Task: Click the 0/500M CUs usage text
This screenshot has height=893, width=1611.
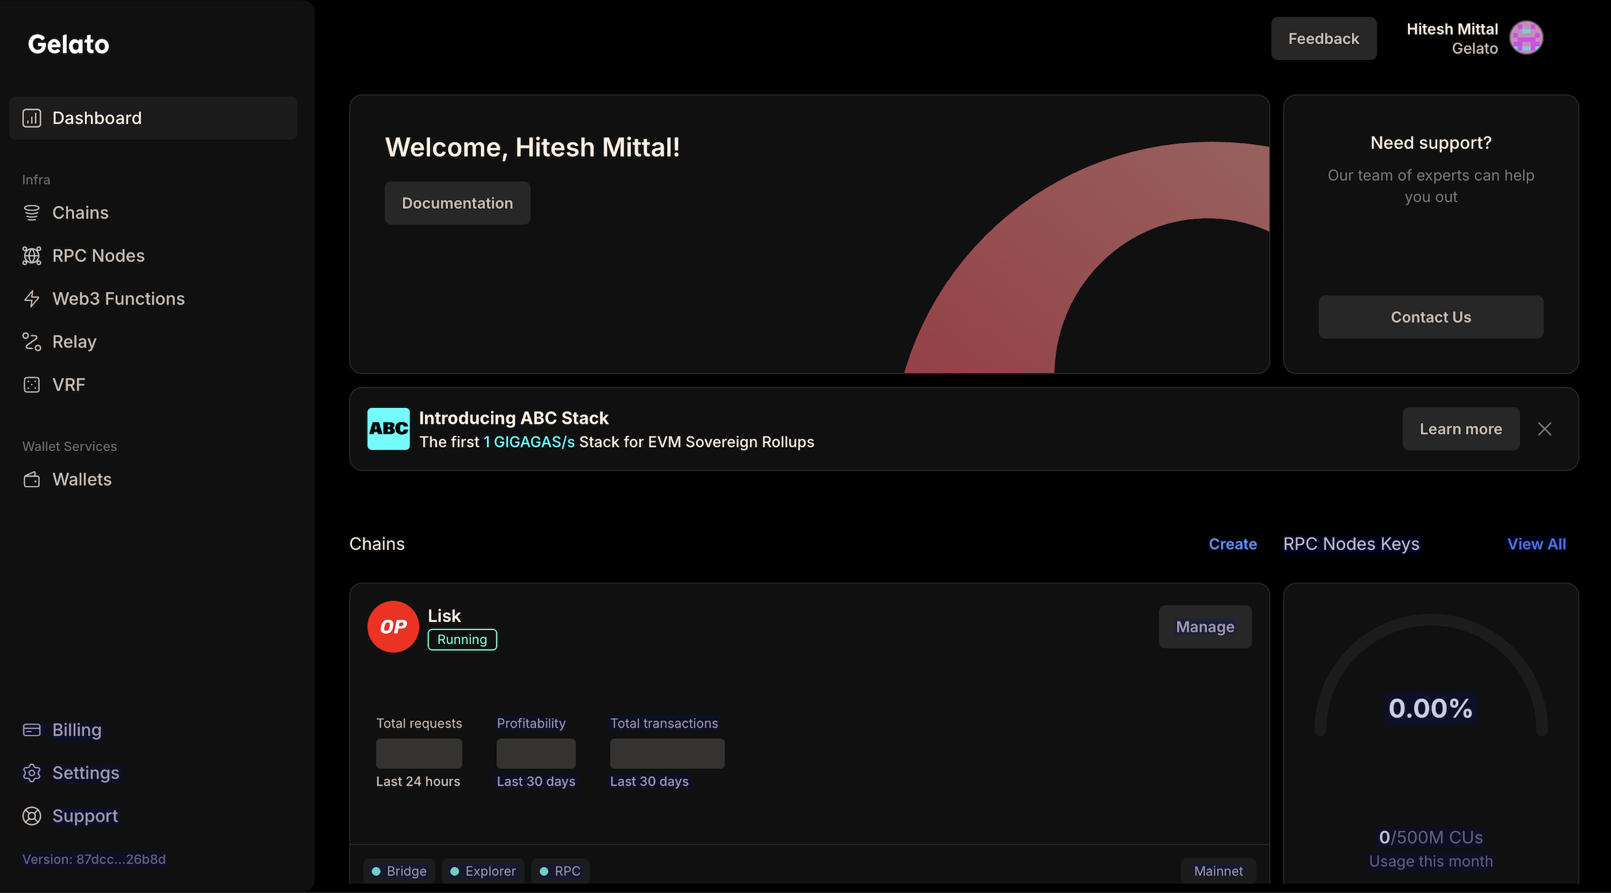Action: (1431, 838)
